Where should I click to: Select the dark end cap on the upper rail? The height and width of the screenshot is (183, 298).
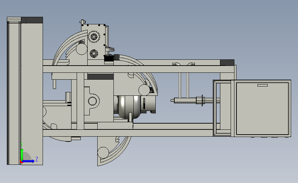pos(227,62)
